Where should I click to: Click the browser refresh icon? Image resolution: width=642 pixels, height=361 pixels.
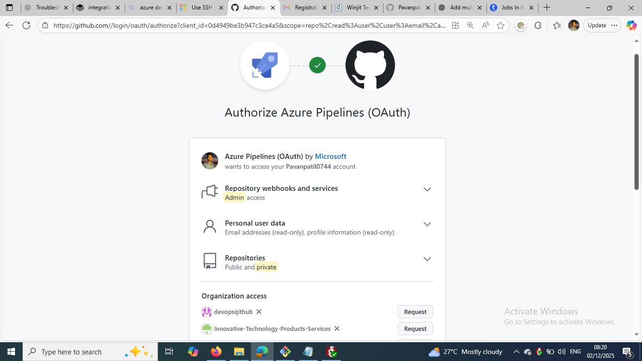[26, 25]
